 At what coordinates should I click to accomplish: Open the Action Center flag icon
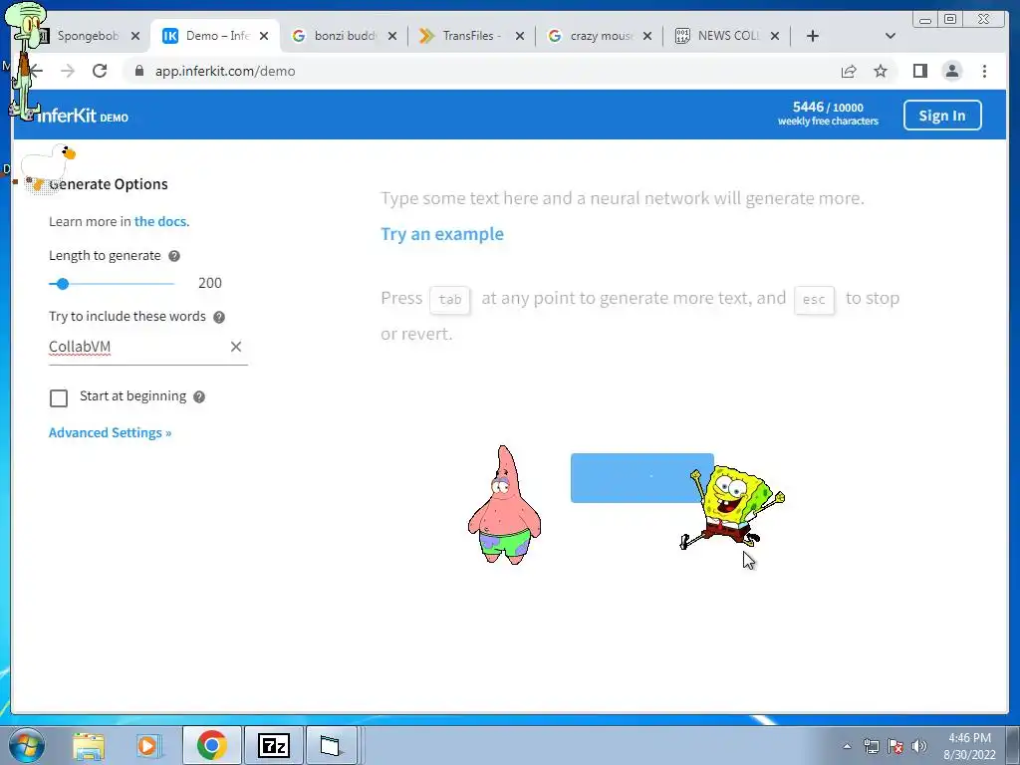[x=895, y=746]
